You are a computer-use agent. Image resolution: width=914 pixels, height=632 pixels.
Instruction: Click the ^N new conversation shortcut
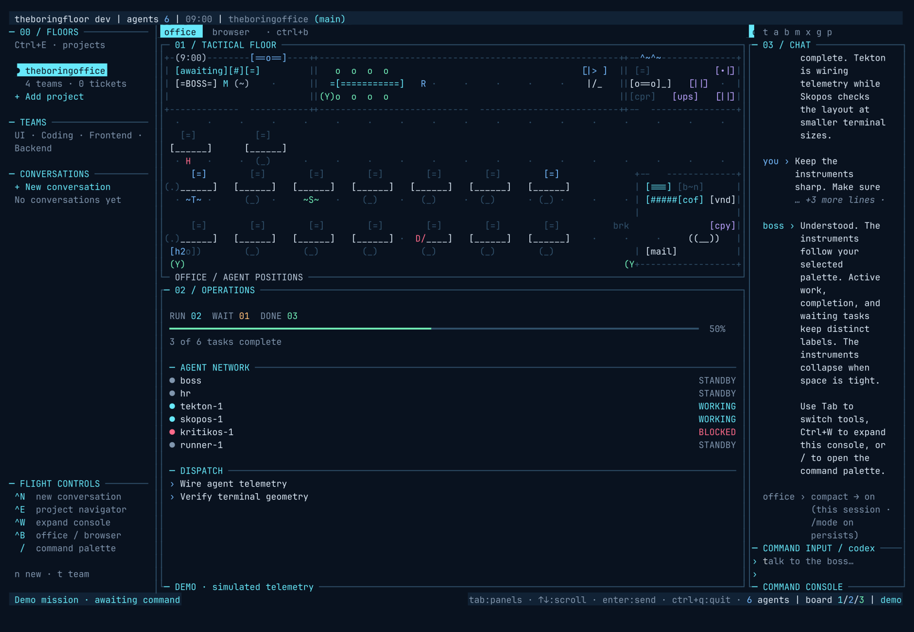pos(68,496)
